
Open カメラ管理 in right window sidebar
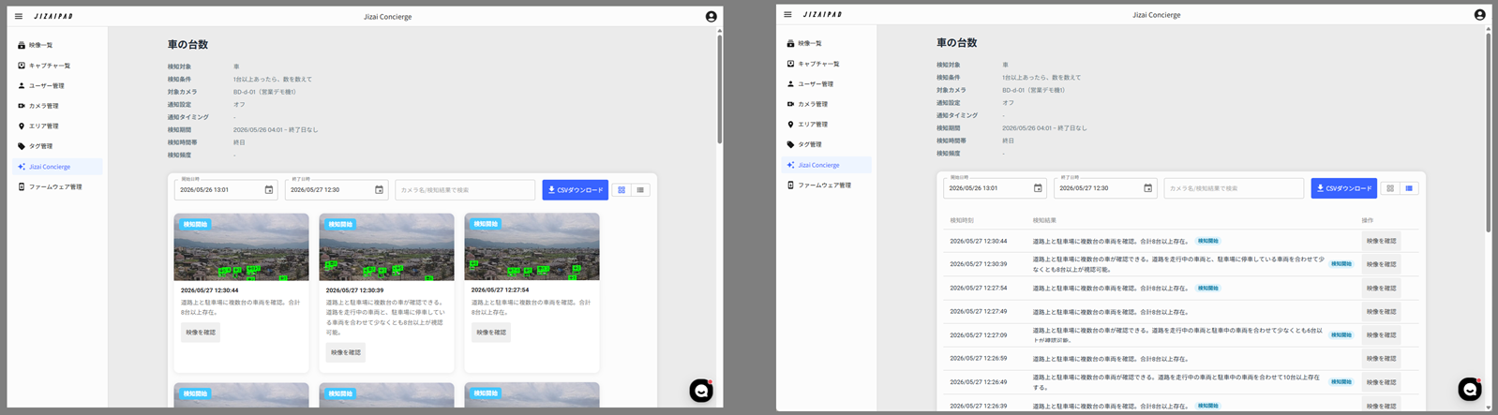[826, 104]
